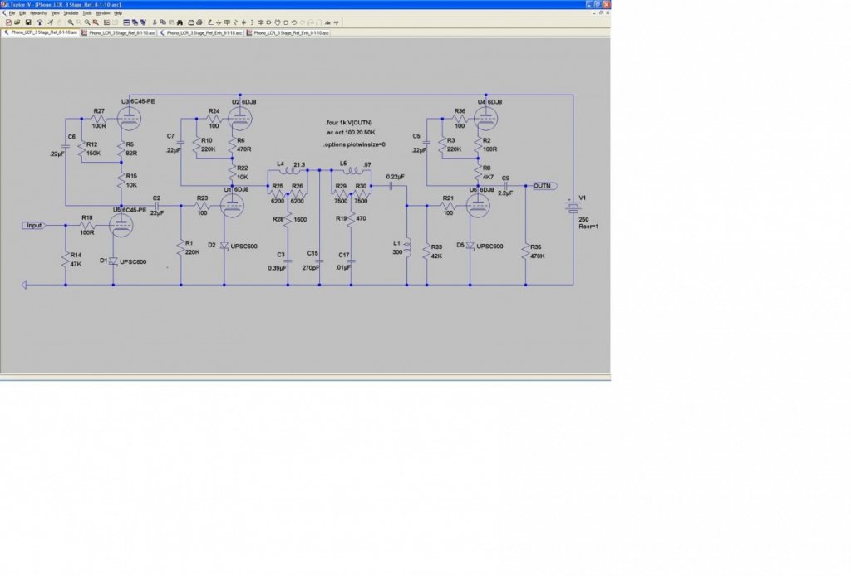The height and width of the screenshot is (576, 851).
Task: Click the OUTN output label on schematic
Action: (x=544, y=186)
